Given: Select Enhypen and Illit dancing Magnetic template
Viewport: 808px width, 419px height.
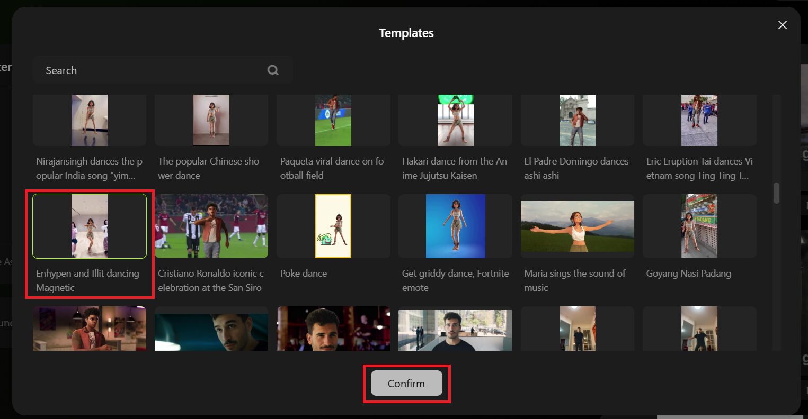Looking at the screenshot, I should pos(90,226).
